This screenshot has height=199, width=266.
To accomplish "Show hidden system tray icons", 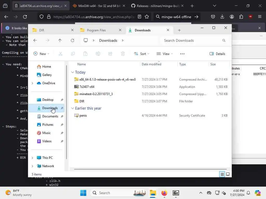I will [x=201, y=193].
